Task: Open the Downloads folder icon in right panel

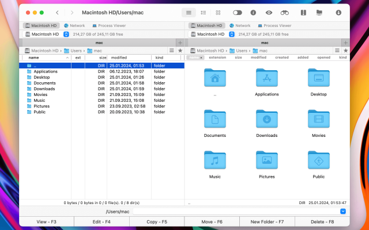Action: (267, 119)
